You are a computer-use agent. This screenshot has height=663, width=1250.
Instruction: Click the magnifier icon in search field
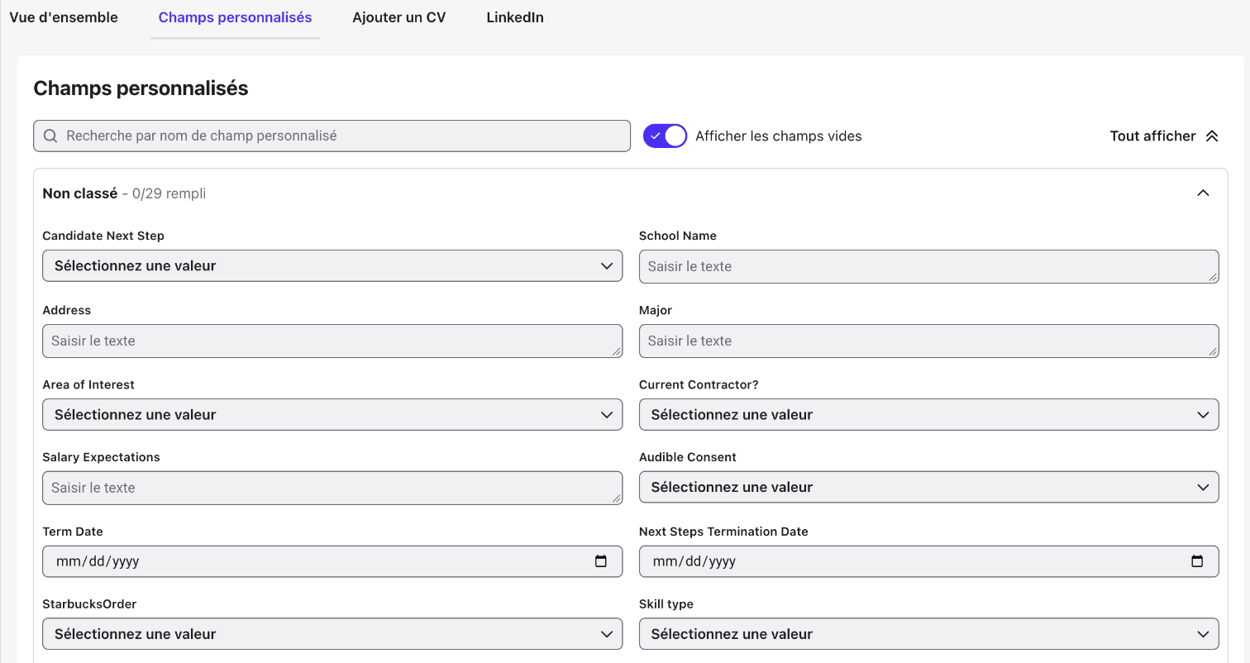click(x=50, y=136)
